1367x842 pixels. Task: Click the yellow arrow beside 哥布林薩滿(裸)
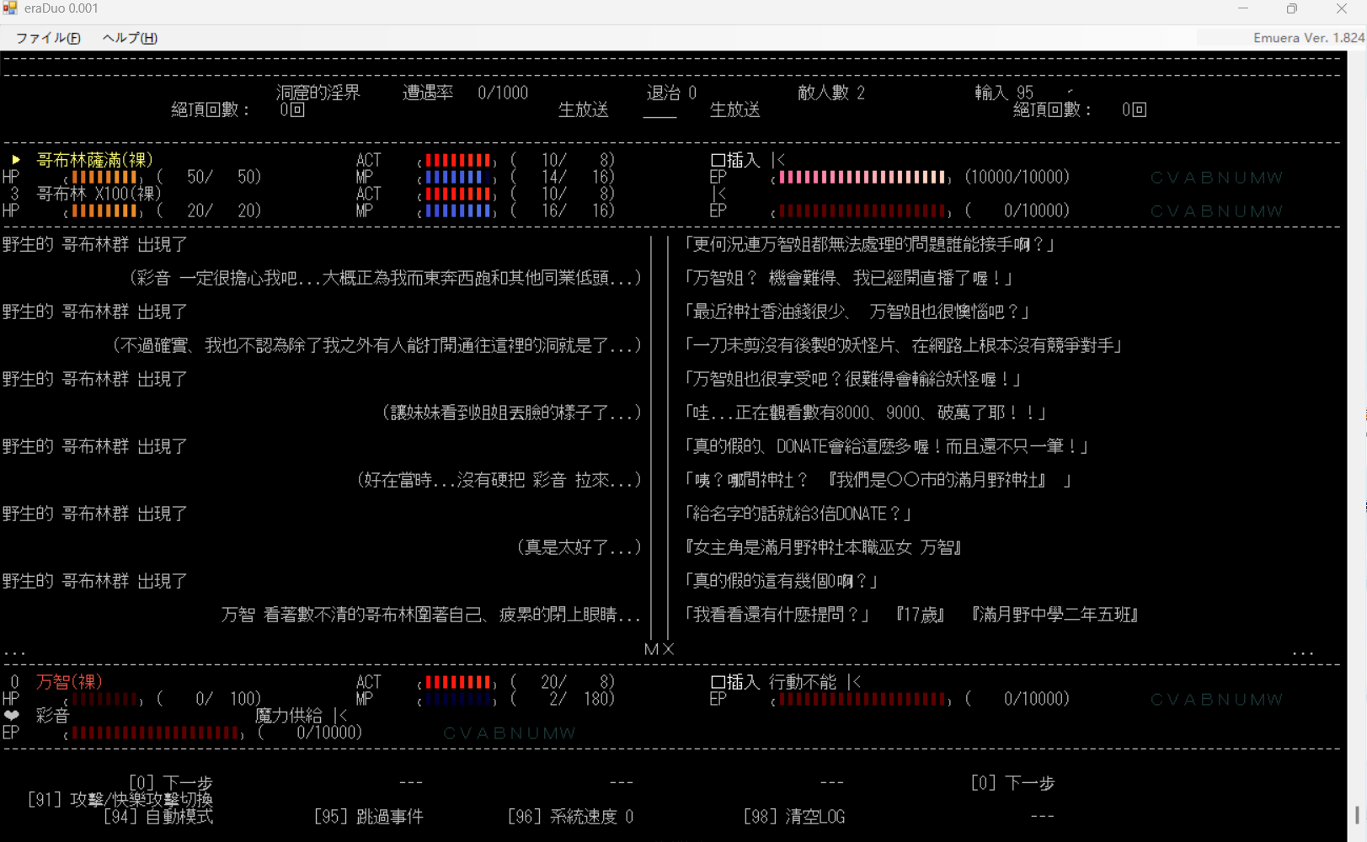click(15, 160)
